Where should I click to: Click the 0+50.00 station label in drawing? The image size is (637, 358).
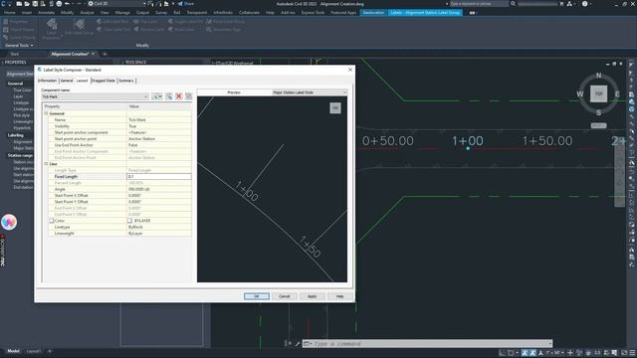(x=388, y=141)
